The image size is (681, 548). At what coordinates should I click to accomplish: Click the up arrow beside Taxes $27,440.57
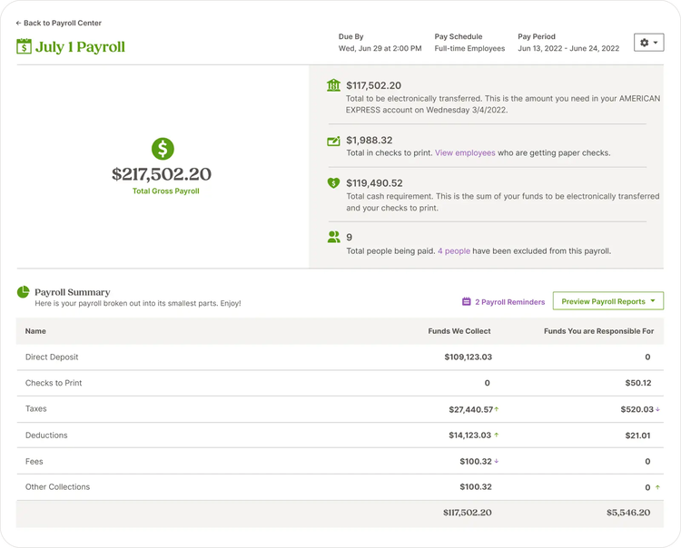coord(497,409)
